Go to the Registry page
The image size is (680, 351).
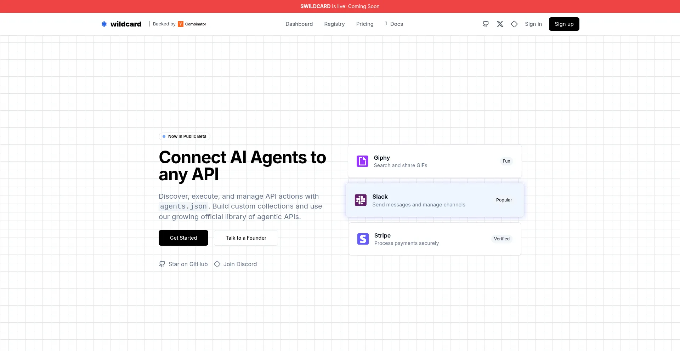tap(334, 24)
